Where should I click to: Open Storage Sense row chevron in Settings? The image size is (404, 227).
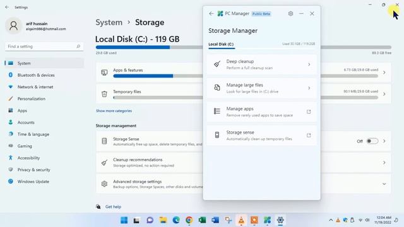(384, 141)
